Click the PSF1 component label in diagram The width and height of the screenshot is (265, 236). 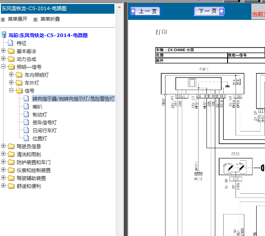(x=204, y=69)
